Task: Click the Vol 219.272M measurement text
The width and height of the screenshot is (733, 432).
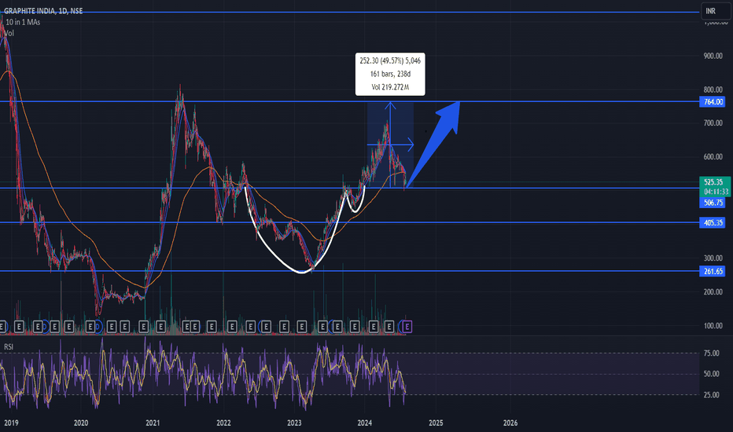Action: click(x=390, y=87)
